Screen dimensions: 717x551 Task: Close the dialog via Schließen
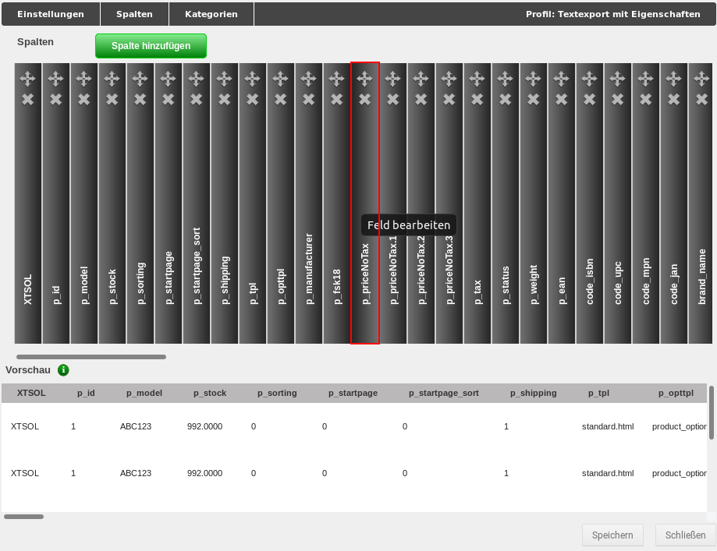(683, 535)
